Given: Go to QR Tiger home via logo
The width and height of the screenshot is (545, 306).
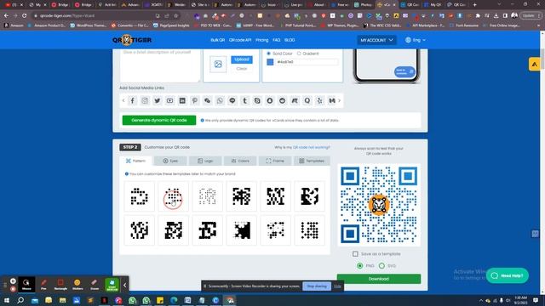Looking at the screenshot, I should (132, 40).
